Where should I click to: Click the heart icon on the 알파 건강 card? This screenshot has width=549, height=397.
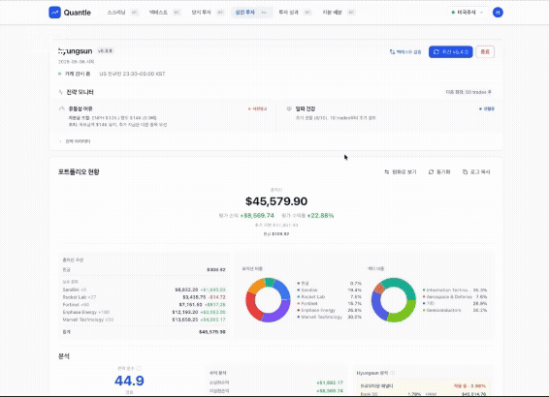pos(289,108)
